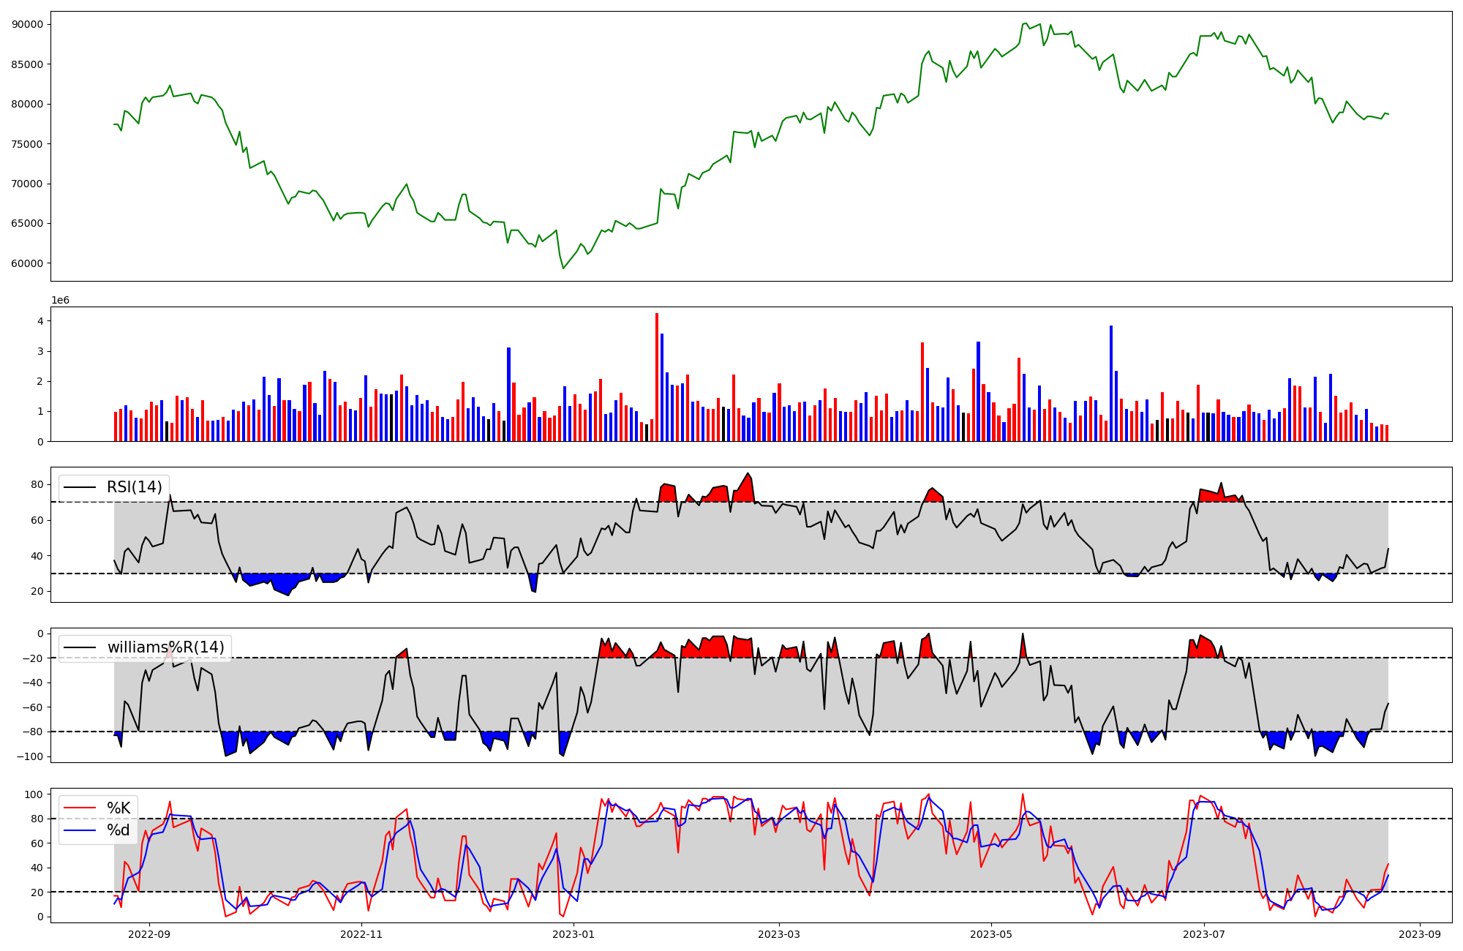The image size is (1463, 951).
Task: Click the tallest red volume bar
Action: [x=657, y=377]
